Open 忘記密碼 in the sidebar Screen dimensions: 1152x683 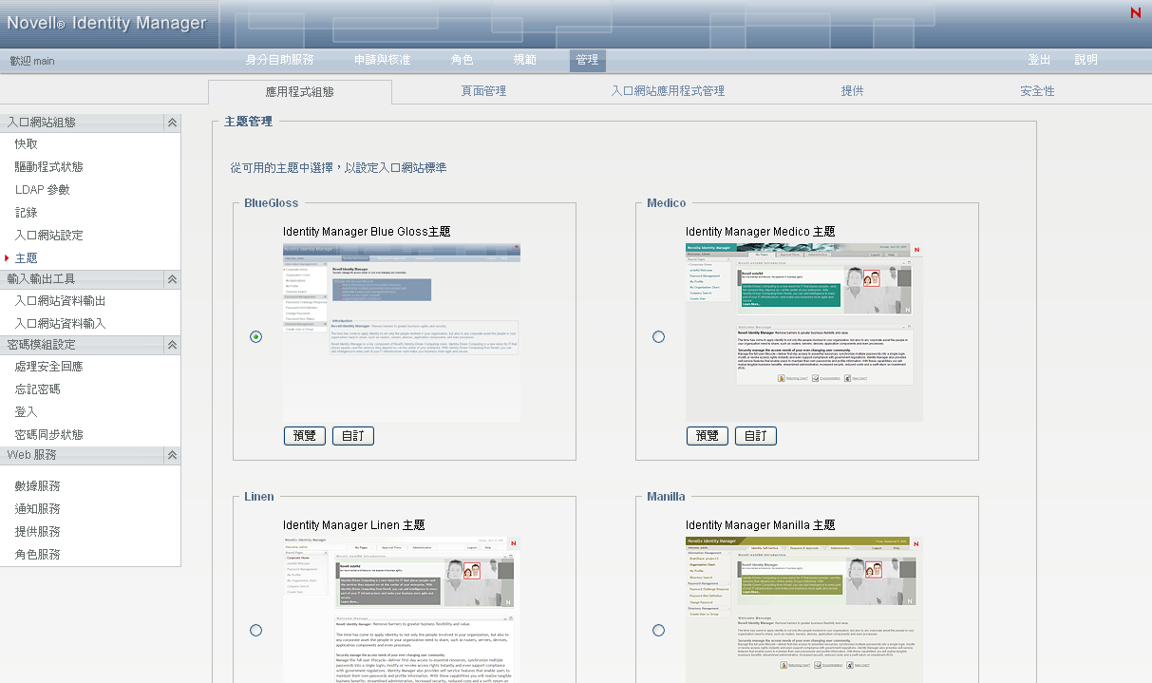38,389
